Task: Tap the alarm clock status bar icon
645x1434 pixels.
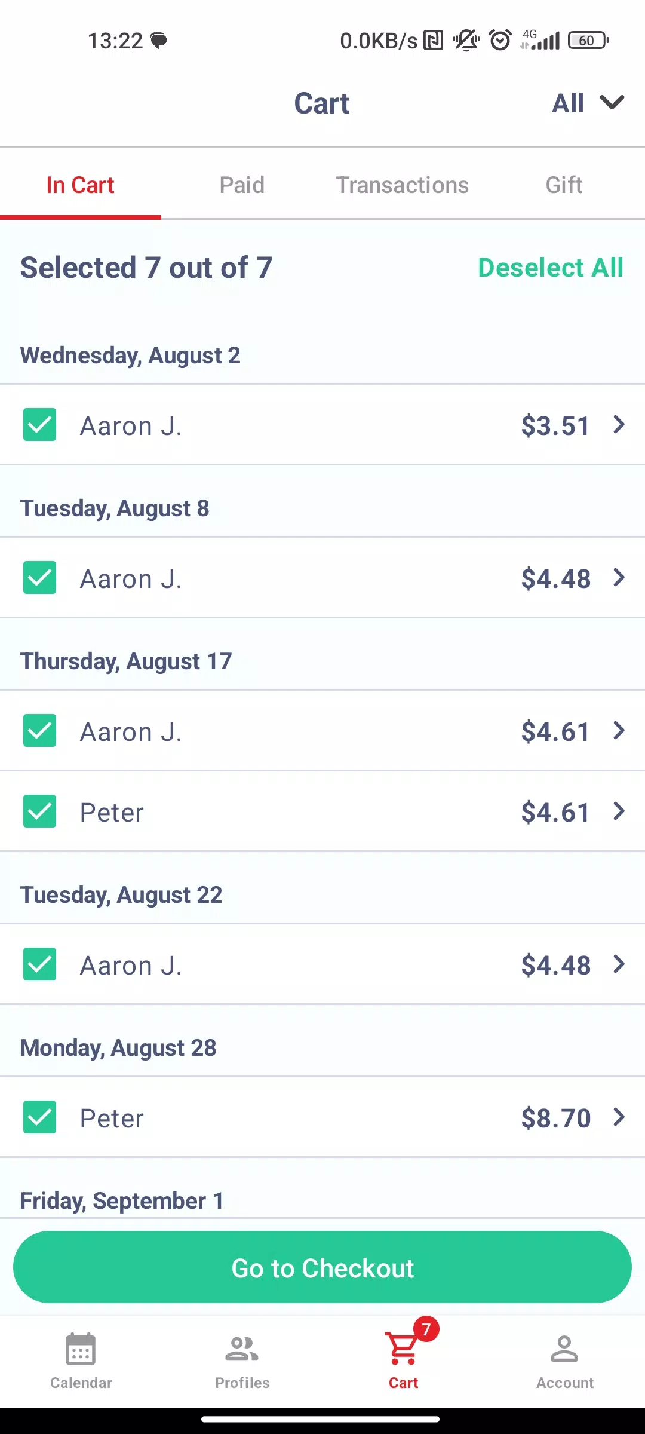Action: (500, 41)
